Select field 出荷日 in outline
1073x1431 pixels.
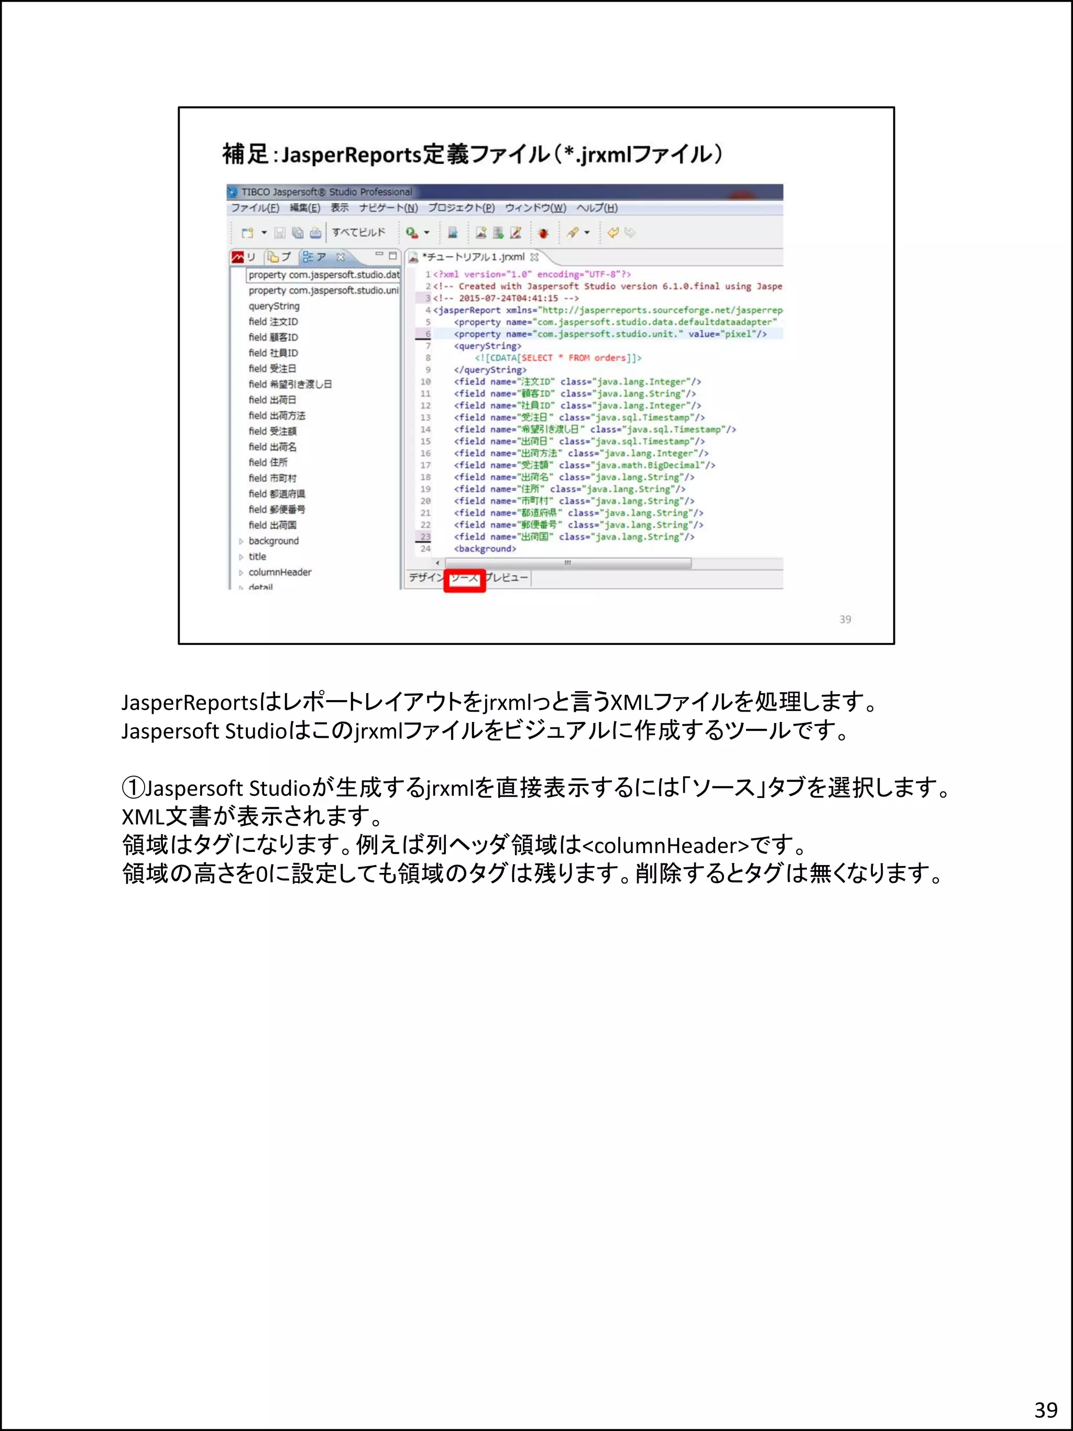point(272,400)
